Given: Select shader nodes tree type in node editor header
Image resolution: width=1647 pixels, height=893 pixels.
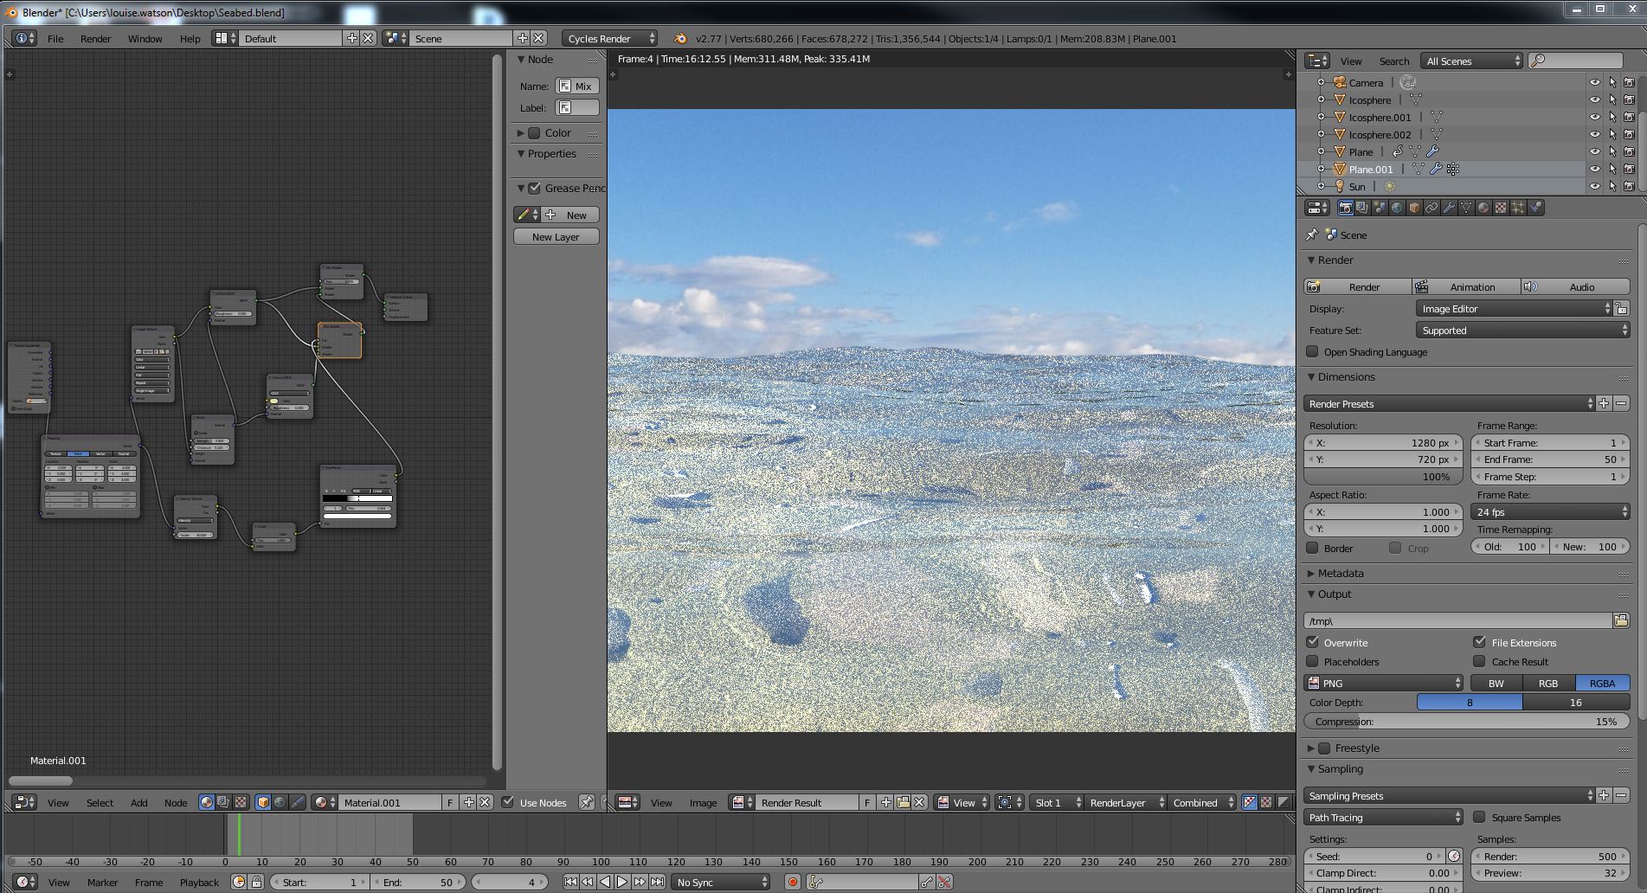Looking at the screenshot, I should (x=206, y=802).
